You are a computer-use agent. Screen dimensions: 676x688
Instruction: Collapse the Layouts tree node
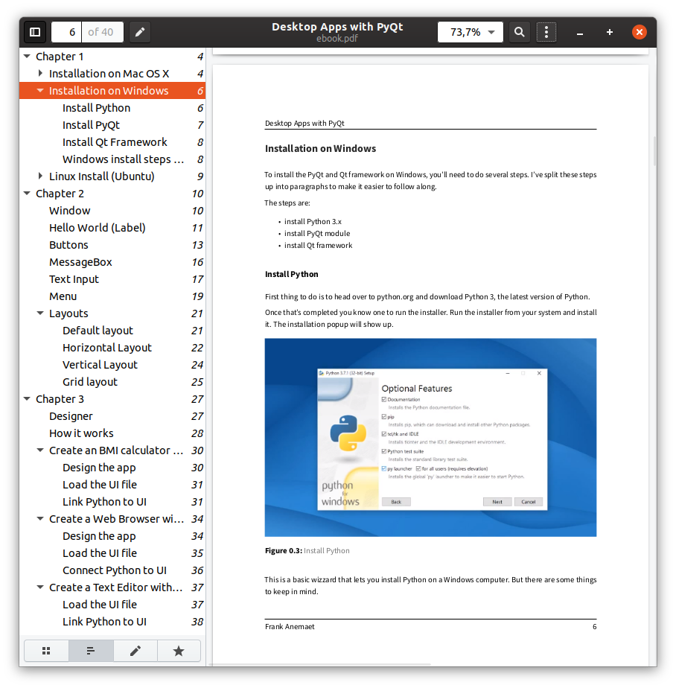pyautogui.click(x=40, y=313)
